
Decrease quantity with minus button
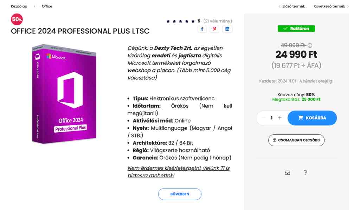coord(263,118)
